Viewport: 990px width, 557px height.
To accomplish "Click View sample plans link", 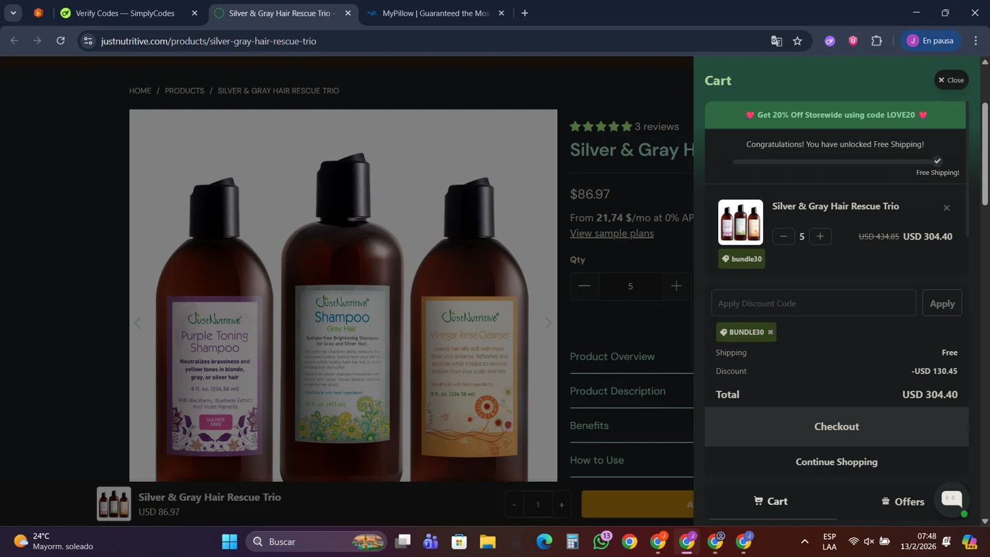I will (x=612, y=233).
